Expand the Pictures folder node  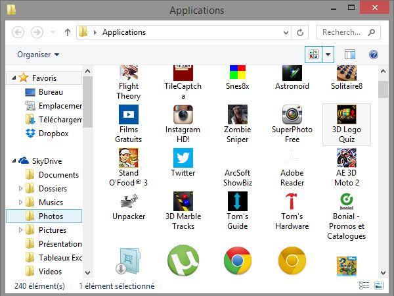[x=21, y=230]
